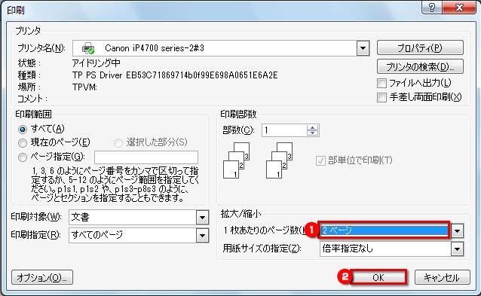Increase copies with the up spinner arrow

(x=312, y=127)
